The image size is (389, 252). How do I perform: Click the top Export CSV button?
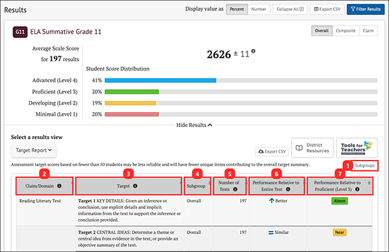(x=327, y=9)
